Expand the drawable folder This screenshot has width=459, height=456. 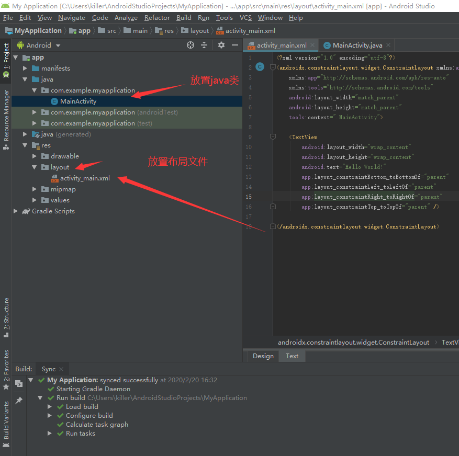(35, 156)
